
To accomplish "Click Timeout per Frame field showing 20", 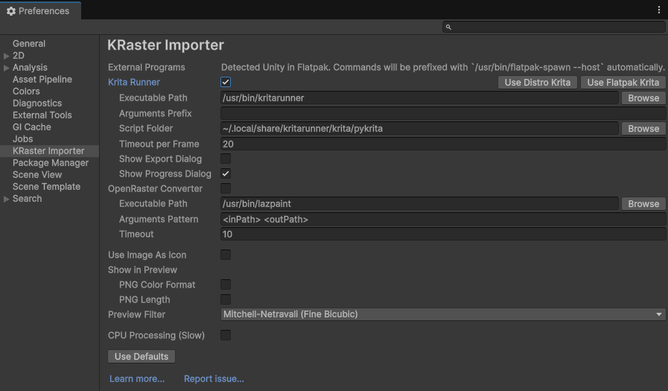I will (443, 144).
